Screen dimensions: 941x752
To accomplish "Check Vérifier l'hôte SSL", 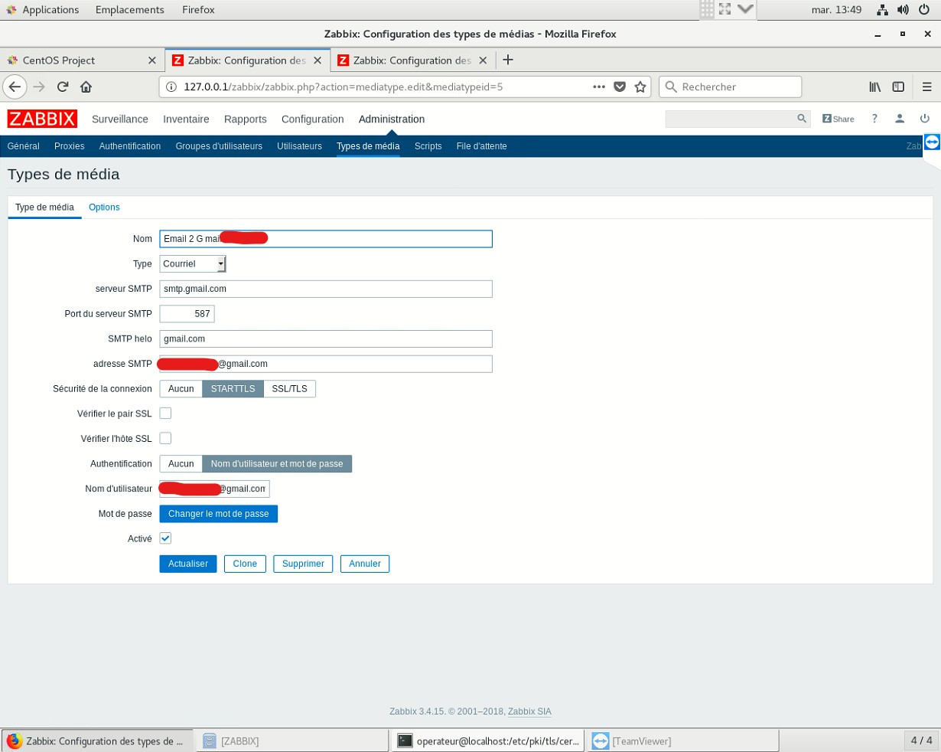I will pos(165,438).
